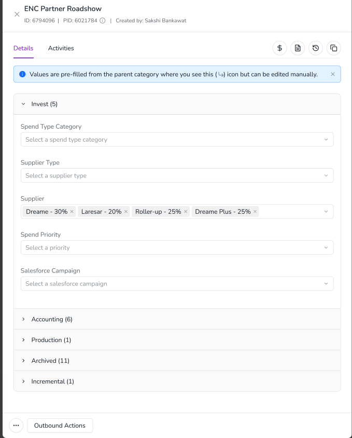Remove the Dreame - 30% supplier tag
352x438 pixels.
(x=72, y=211)
